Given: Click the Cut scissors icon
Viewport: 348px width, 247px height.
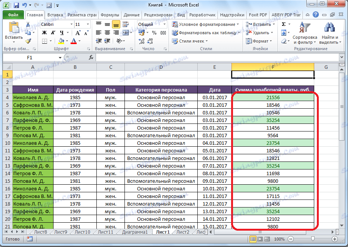Looking at the screenshot, I should point(28,24).
